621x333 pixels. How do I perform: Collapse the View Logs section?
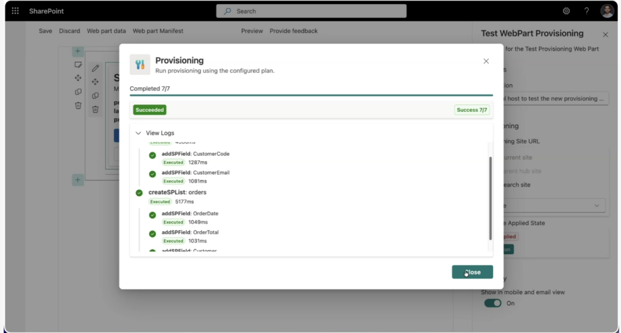[138, 133]
